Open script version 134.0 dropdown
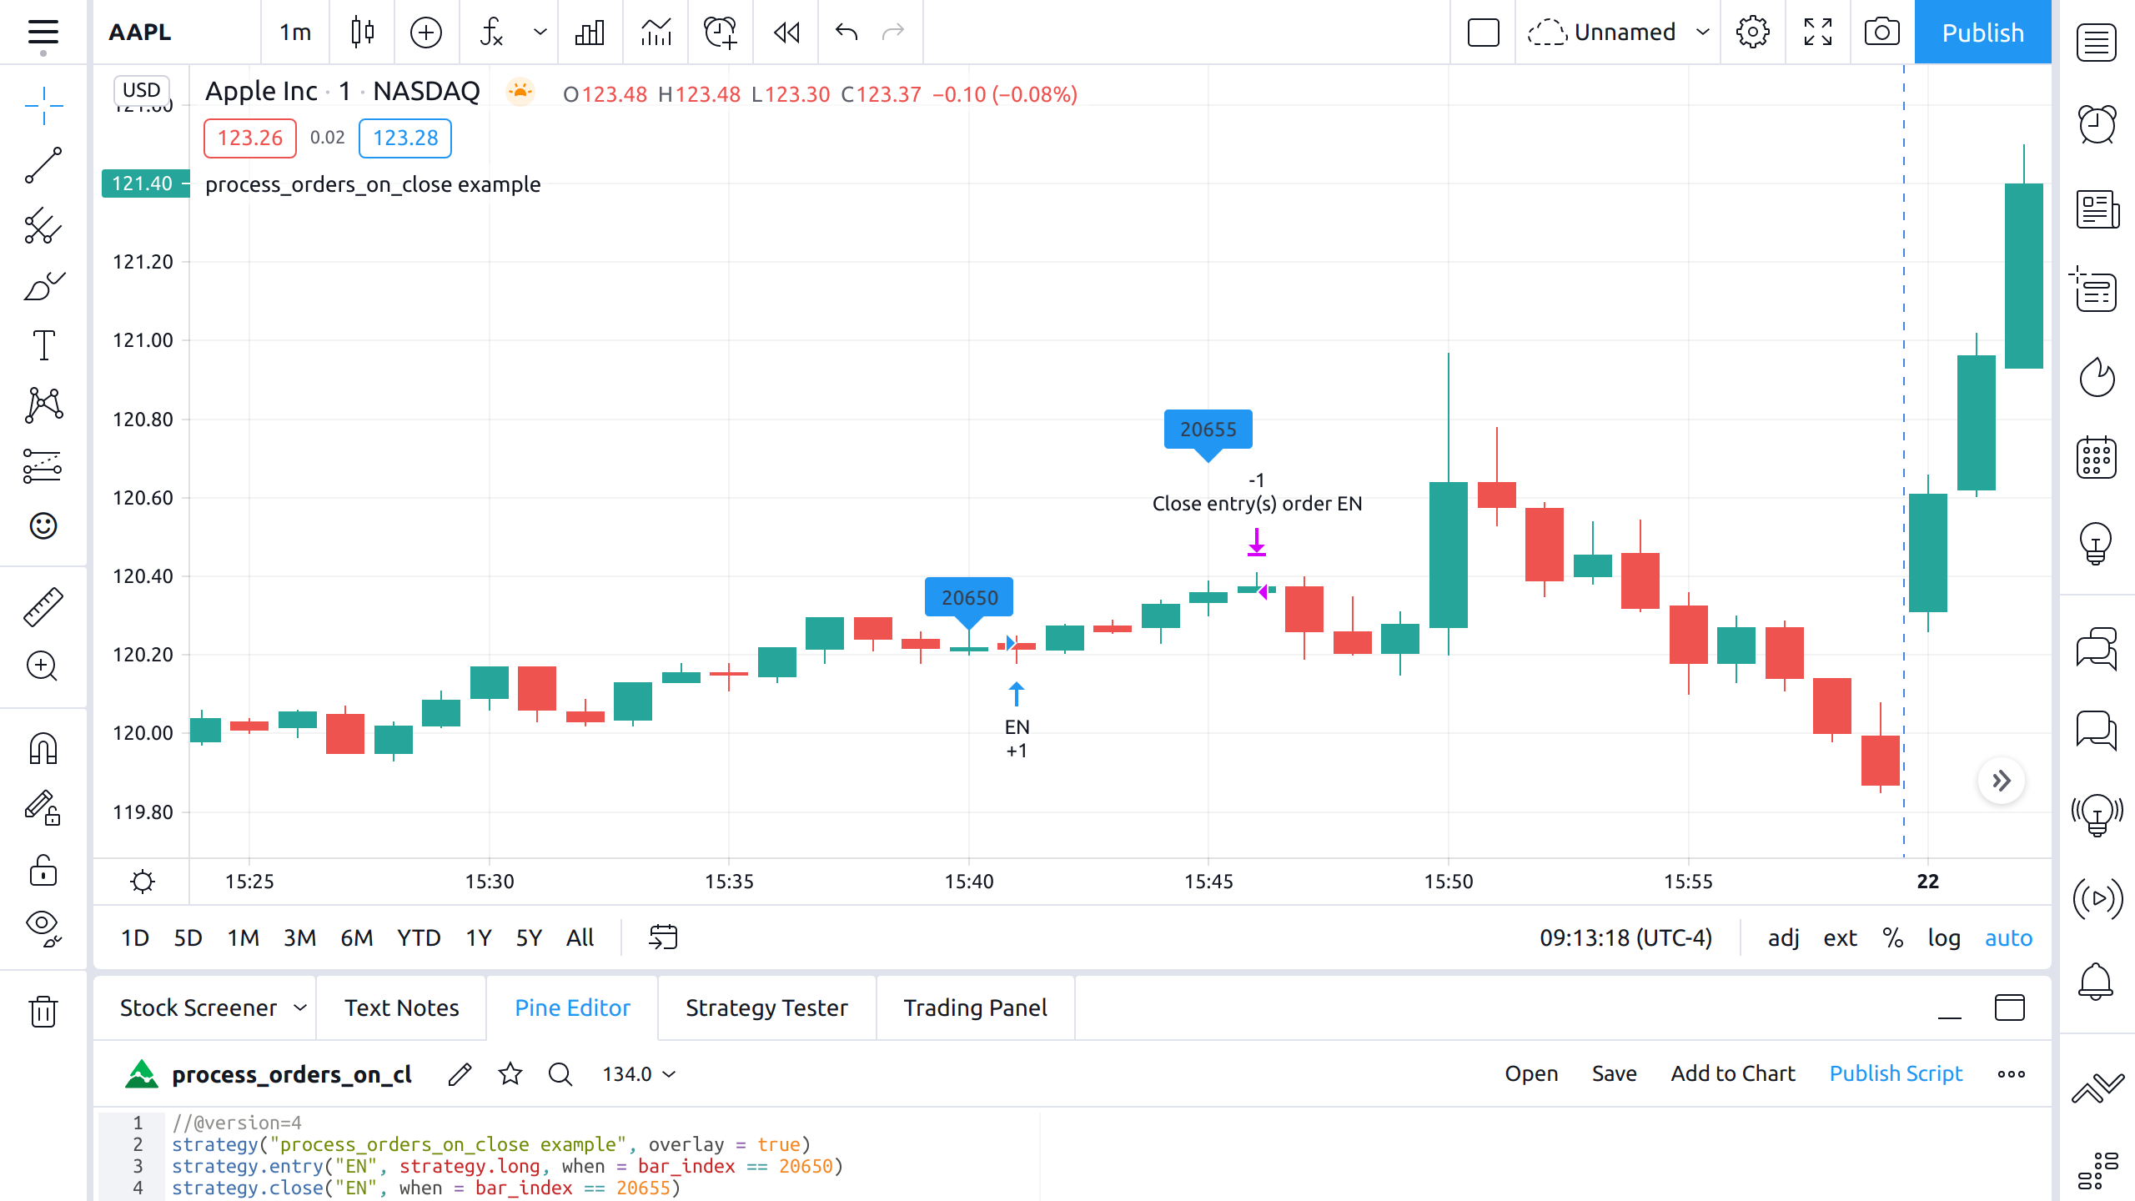The height and width of the screenshot is (1201, 2135). pyautogui.click(x=640, y=1074)
